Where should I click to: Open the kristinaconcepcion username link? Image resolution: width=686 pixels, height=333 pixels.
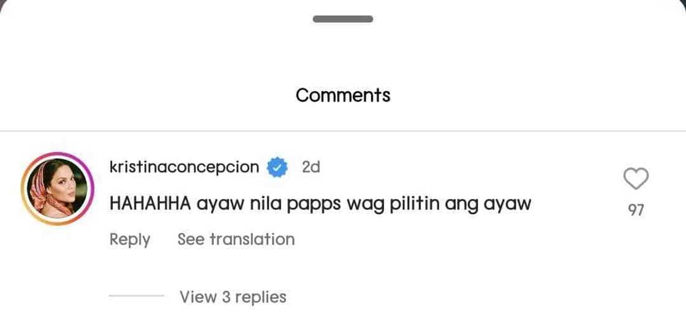click(184, 167)
